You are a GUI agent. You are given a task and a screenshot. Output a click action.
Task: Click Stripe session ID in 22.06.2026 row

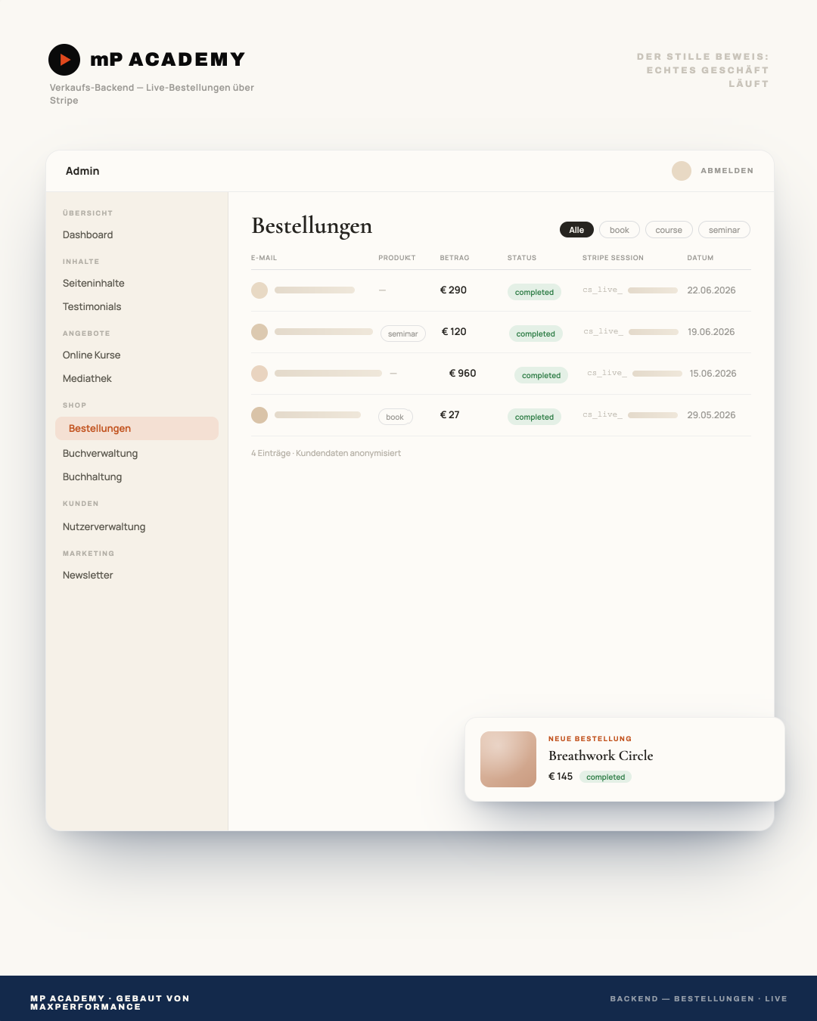tap(630, 290)
